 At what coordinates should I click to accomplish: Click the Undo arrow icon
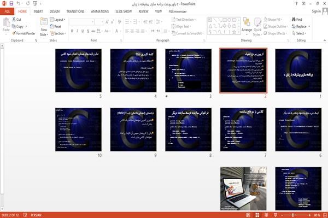point(19,3)
